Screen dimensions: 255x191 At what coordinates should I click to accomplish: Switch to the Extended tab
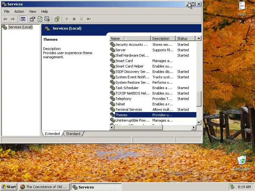coord(52,134)
